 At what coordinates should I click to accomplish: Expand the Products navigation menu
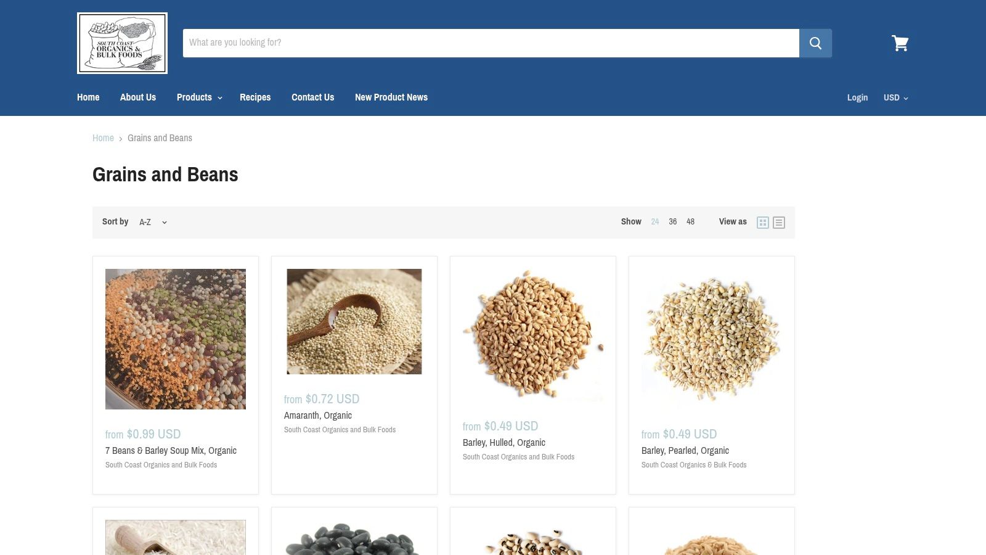[x=198, y=97]
